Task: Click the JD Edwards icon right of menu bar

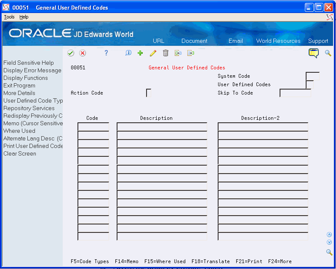Action: tap(330, 17)
